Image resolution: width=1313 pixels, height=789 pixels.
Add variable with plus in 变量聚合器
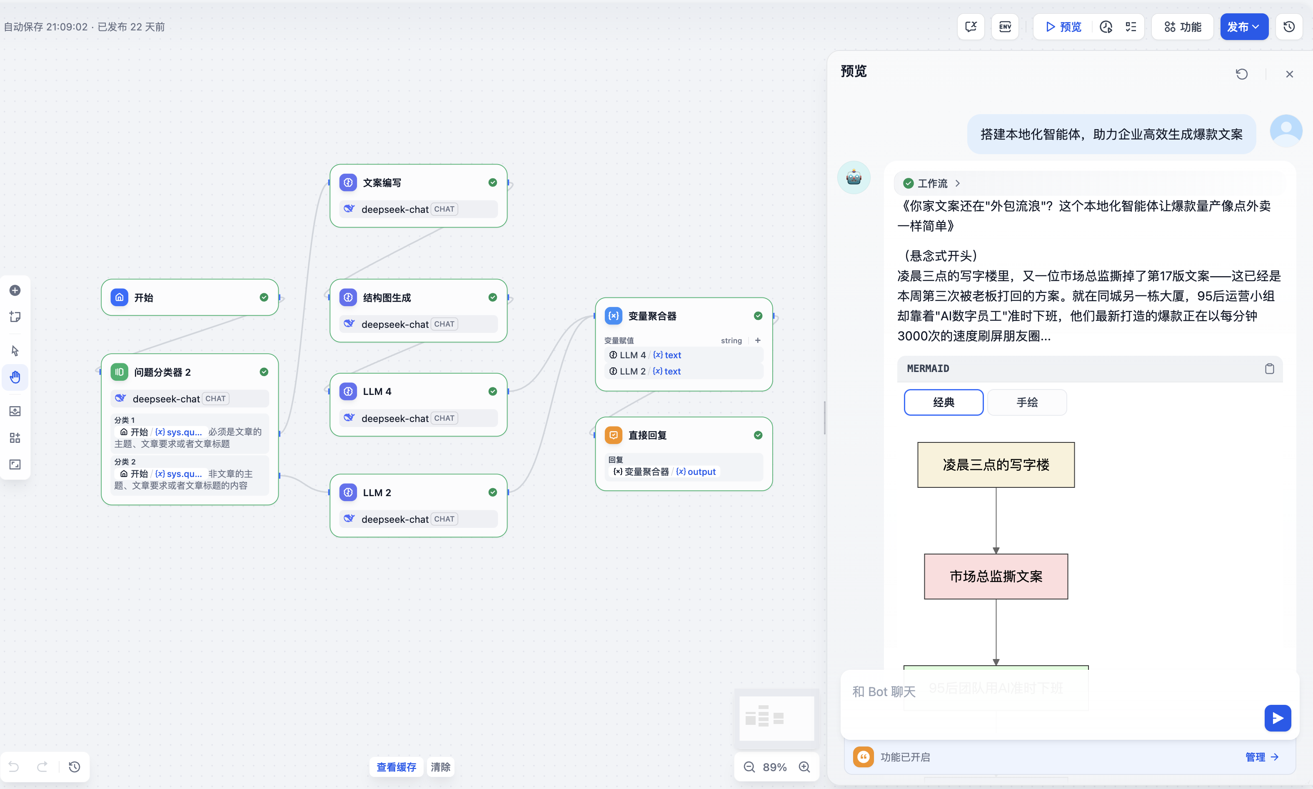(758, 340)
